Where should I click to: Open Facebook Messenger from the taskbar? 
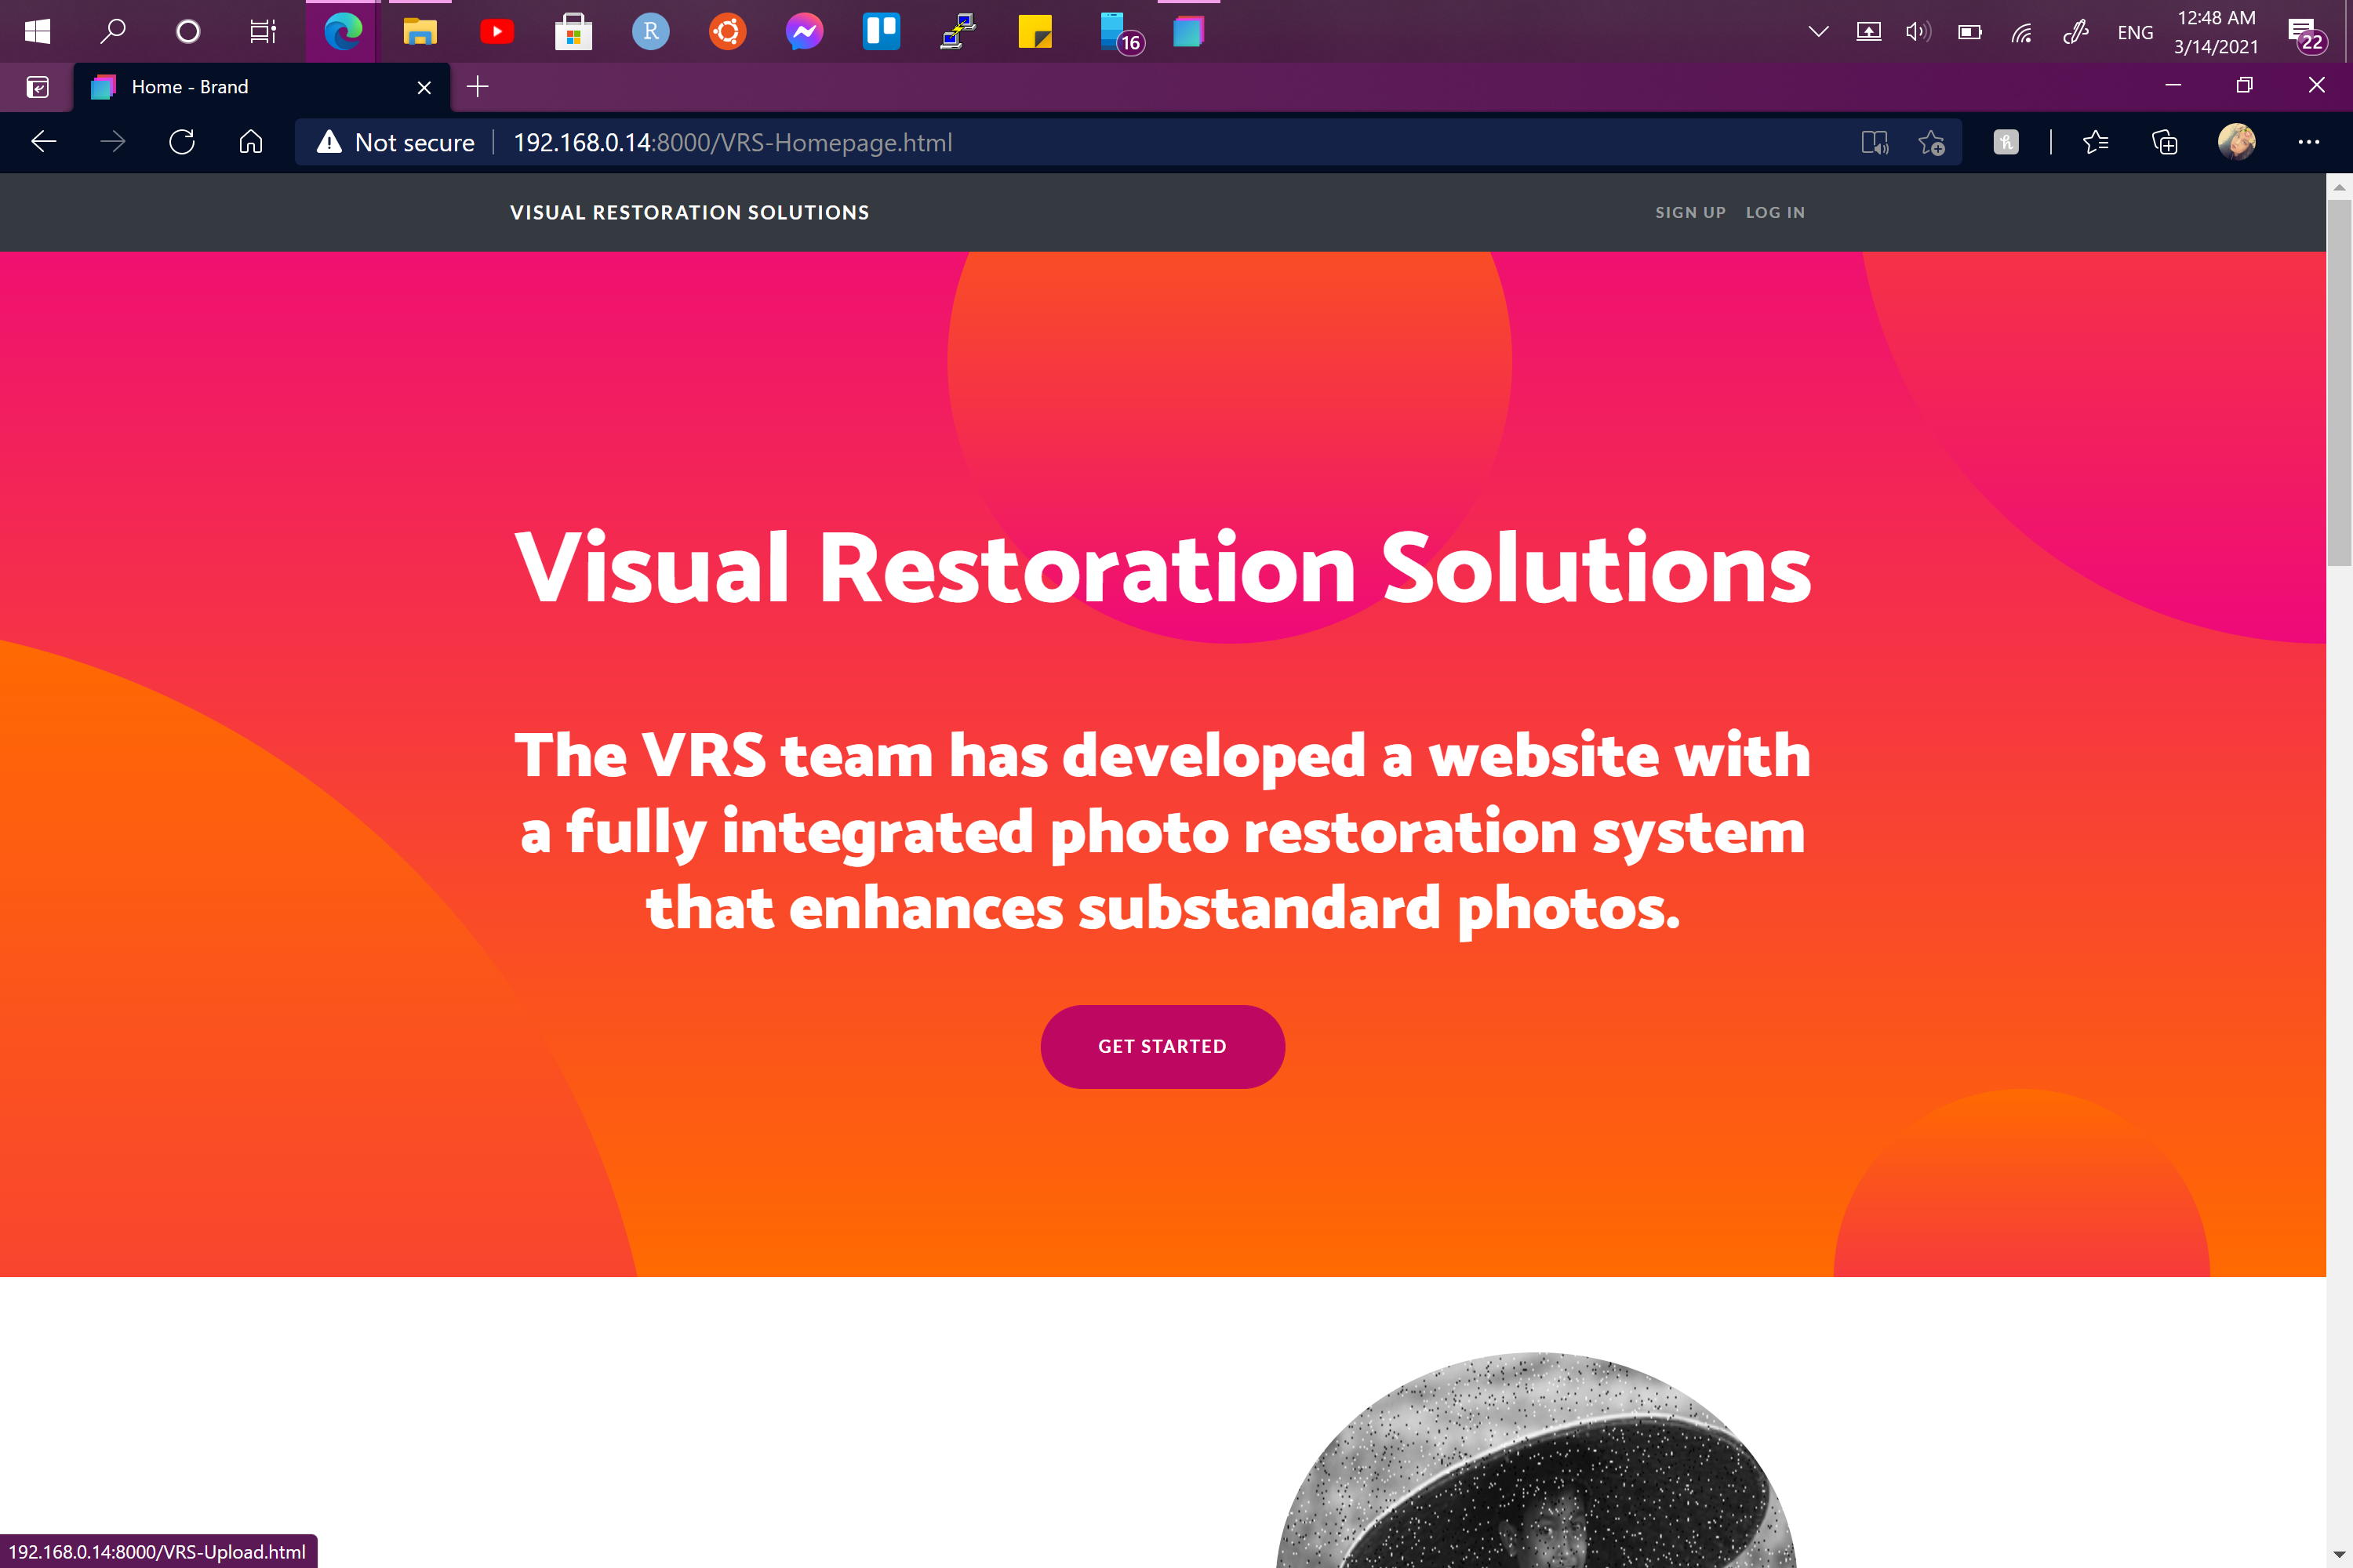pos(805,31)
